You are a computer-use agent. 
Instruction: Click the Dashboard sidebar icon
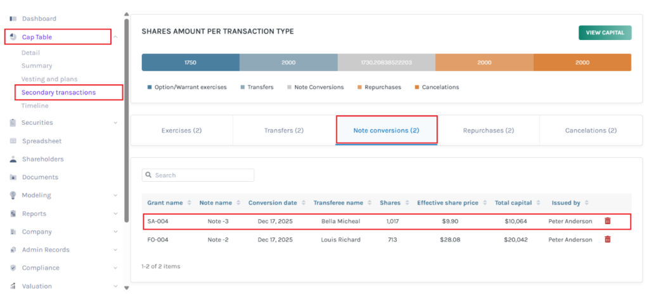(x=13, y=18)
